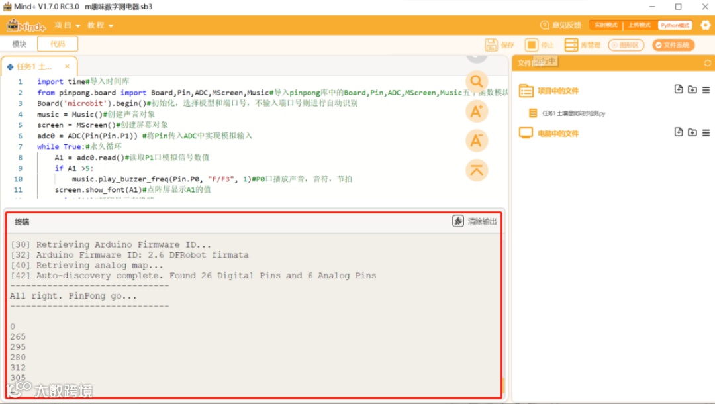Expand the 电脑中的文件 section label
This screenshot has height=404, width=715.
click(557, 134)
